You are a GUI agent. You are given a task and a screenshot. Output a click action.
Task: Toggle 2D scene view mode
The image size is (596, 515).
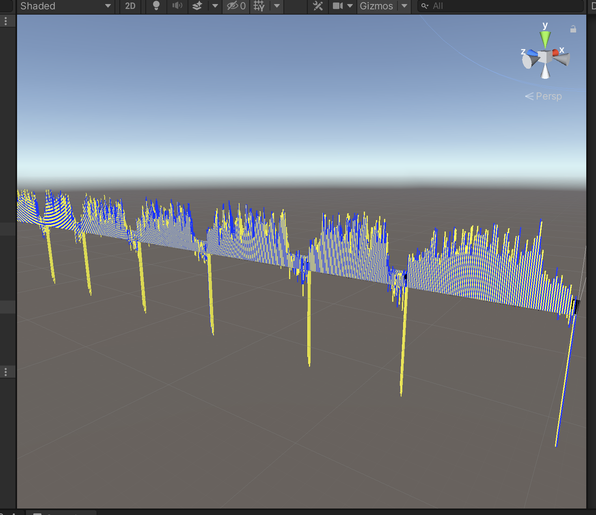tap(130, 6)
